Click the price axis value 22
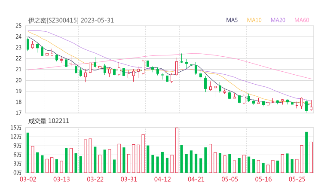Image resolution: width=318 pixels, height=189 pixels. [x=18, y=58]
